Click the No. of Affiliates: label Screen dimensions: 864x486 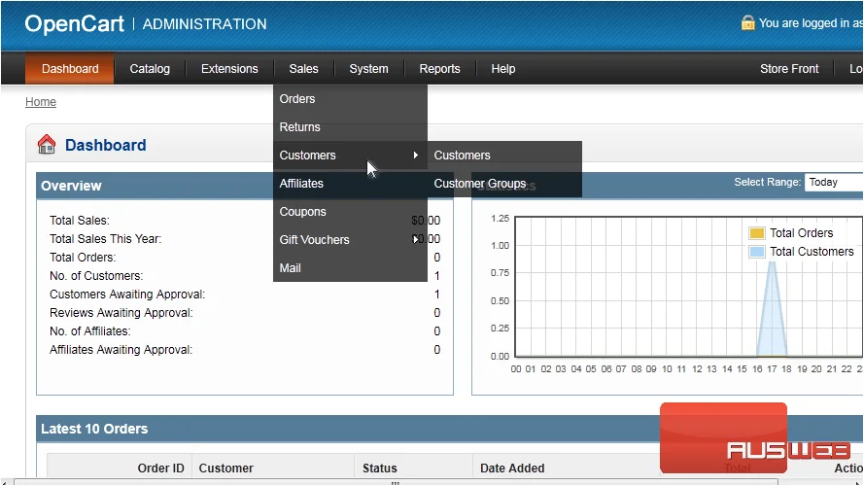click(x=89, y=331)
